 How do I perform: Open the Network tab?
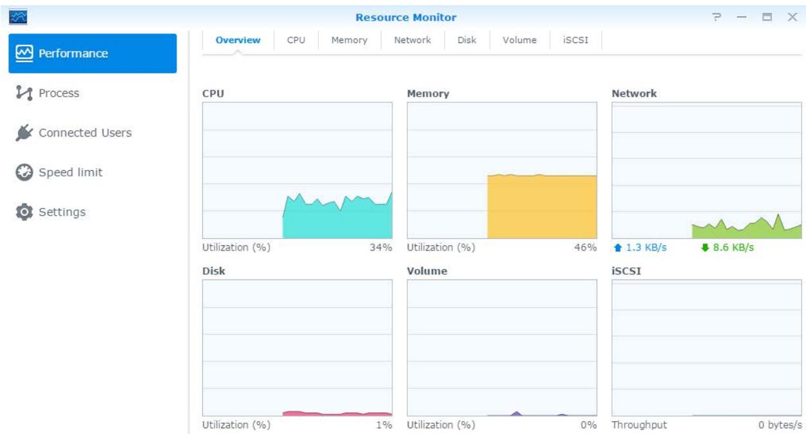tap(412, 40)
